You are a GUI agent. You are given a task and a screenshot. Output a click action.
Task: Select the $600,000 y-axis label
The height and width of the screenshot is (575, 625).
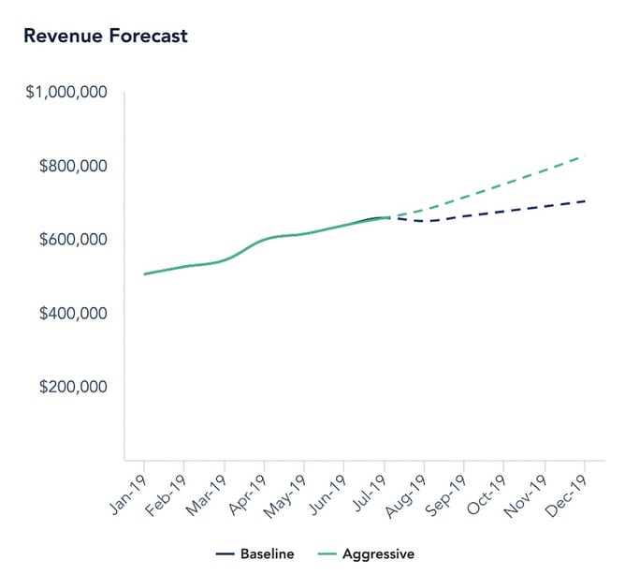(x=72, y=240)
